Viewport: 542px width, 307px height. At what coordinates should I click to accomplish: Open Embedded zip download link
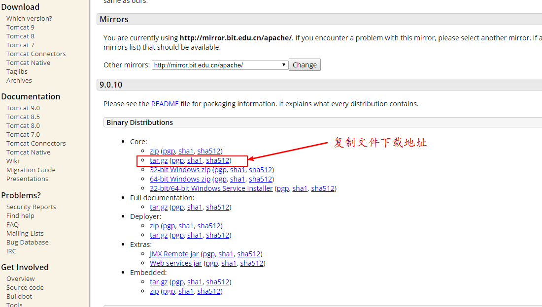[x=154, y=291]
